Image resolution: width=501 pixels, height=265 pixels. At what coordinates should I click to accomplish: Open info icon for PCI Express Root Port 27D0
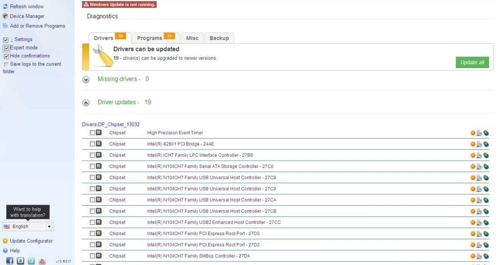(x=479, y=234)
